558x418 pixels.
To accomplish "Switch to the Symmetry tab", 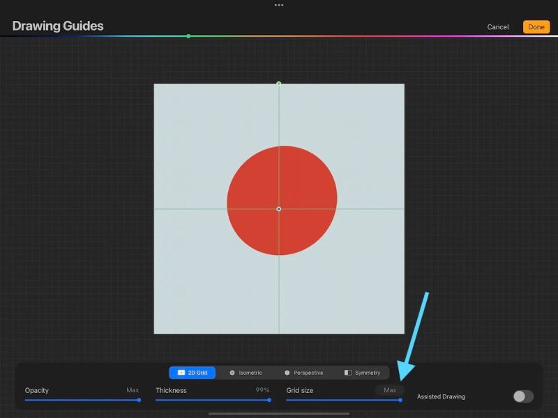I will pos(363,372).
